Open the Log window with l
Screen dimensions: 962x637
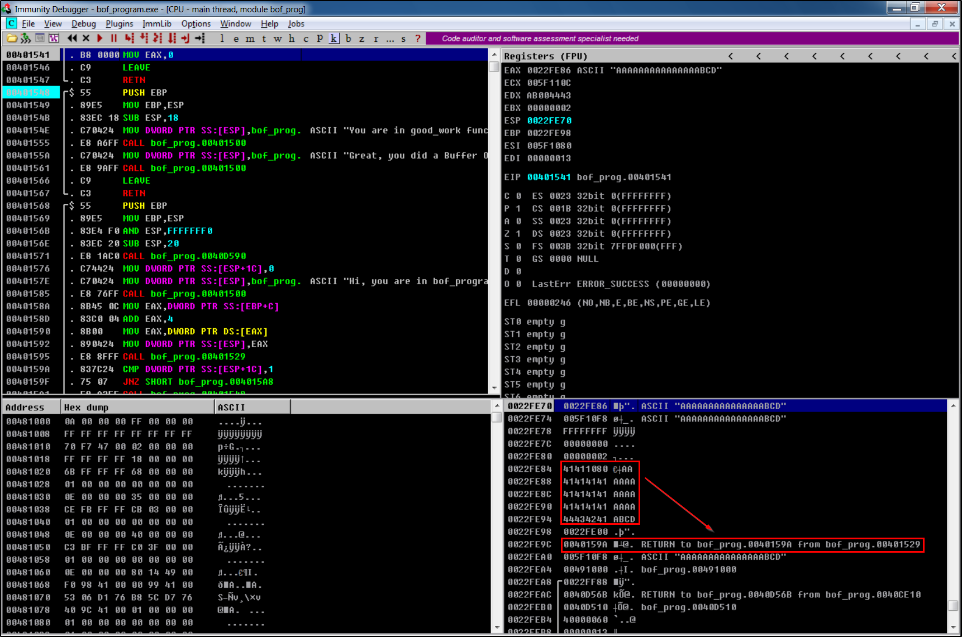click(222, 39)
